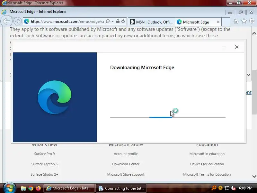The width and height of the screenshot is (257, 193).
Task: Restore the inner Internet Explorer window
Action: tap(240, 13)
